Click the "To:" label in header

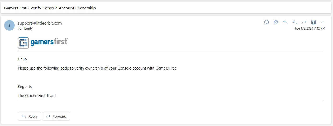20,28
